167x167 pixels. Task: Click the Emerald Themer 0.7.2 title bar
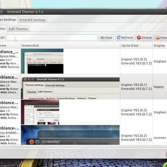[83, 12]
